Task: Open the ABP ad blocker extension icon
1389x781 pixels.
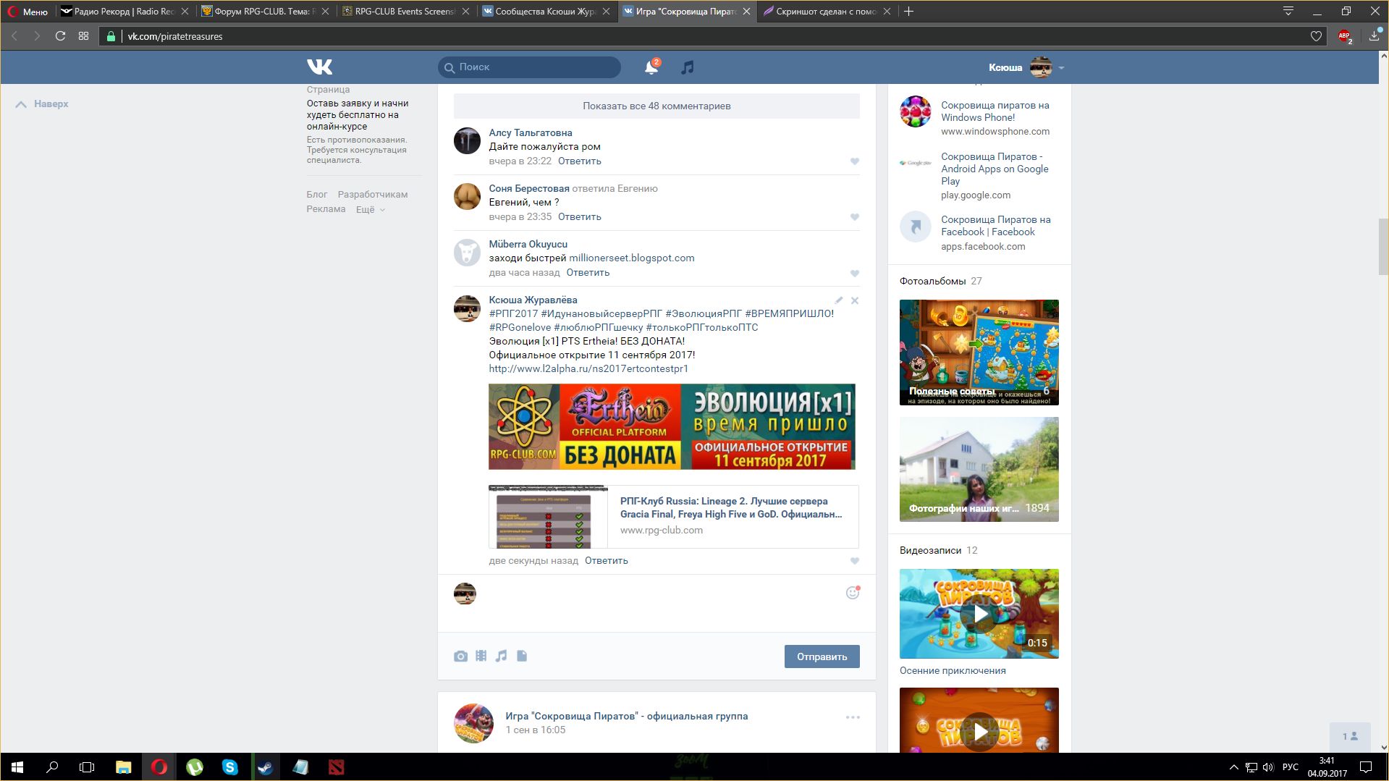Action: coord(1345,36)
